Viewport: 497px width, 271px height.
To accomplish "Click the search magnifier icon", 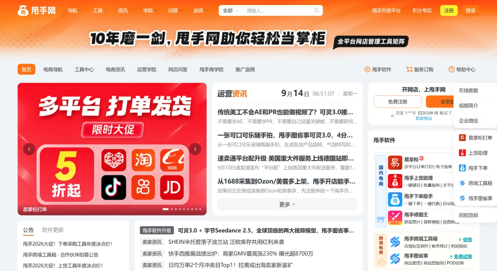I will tap(317, 10).
